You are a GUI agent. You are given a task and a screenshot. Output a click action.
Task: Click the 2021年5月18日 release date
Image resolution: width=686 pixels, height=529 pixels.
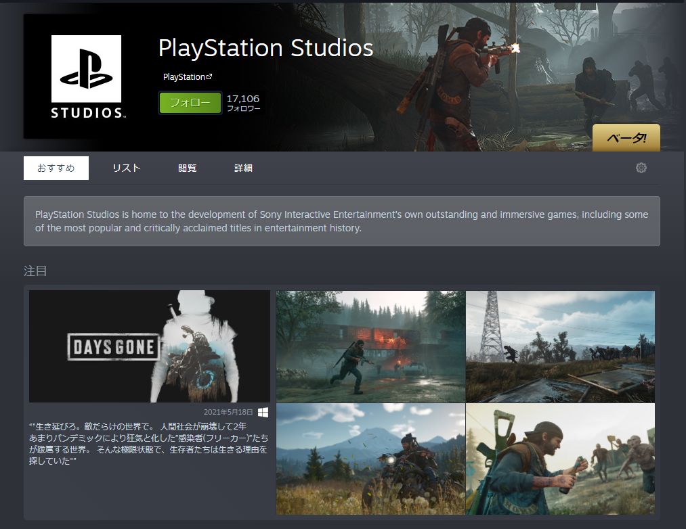coord(228,412)
